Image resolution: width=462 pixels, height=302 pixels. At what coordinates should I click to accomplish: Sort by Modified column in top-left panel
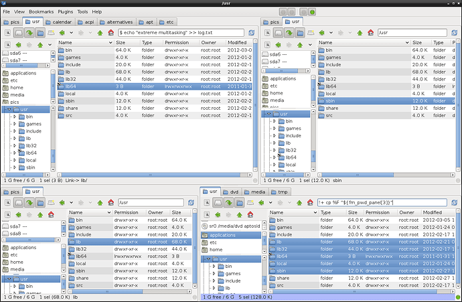point(238,43)
